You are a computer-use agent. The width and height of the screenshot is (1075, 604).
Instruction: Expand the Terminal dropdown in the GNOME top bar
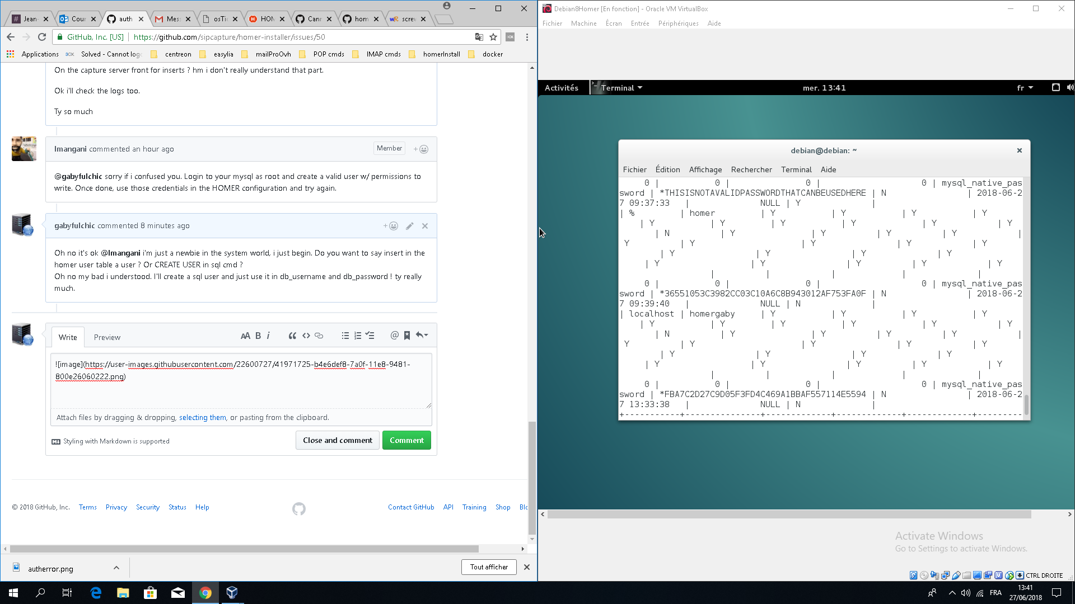coord(618,88)
